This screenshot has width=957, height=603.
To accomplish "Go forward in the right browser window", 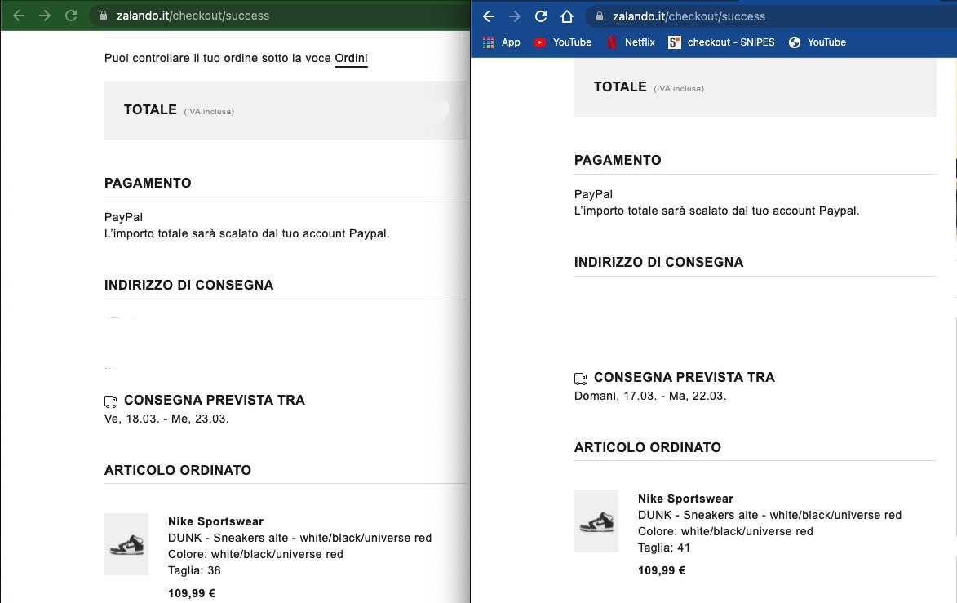I will point(515,16).
